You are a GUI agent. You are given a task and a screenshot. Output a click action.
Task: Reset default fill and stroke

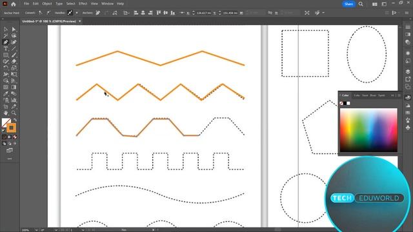click(3, 130)
